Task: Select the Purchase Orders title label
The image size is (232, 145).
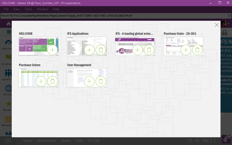Action: coord(30,65)
